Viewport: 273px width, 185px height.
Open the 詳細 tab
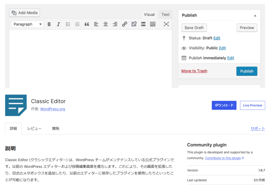[13, 128]
